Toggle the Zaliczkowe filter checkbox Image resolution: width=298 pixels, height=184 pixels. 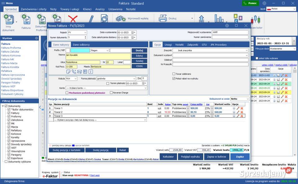9,120
